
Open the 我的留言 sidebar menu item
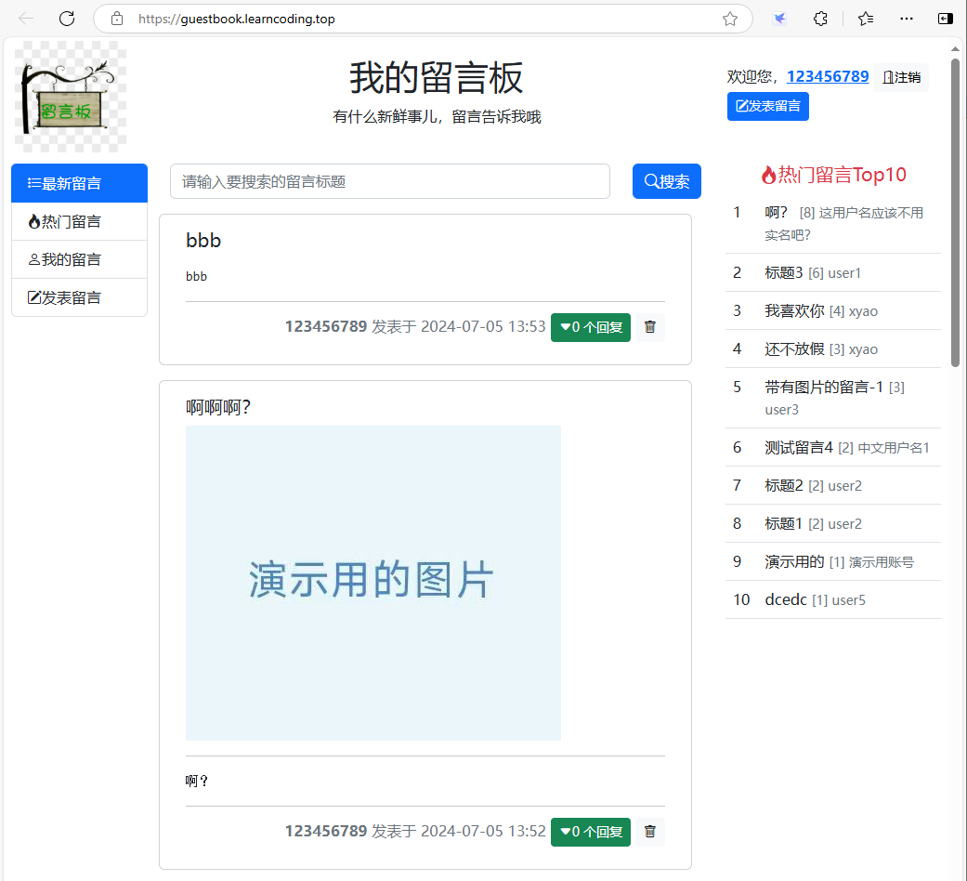79,259
